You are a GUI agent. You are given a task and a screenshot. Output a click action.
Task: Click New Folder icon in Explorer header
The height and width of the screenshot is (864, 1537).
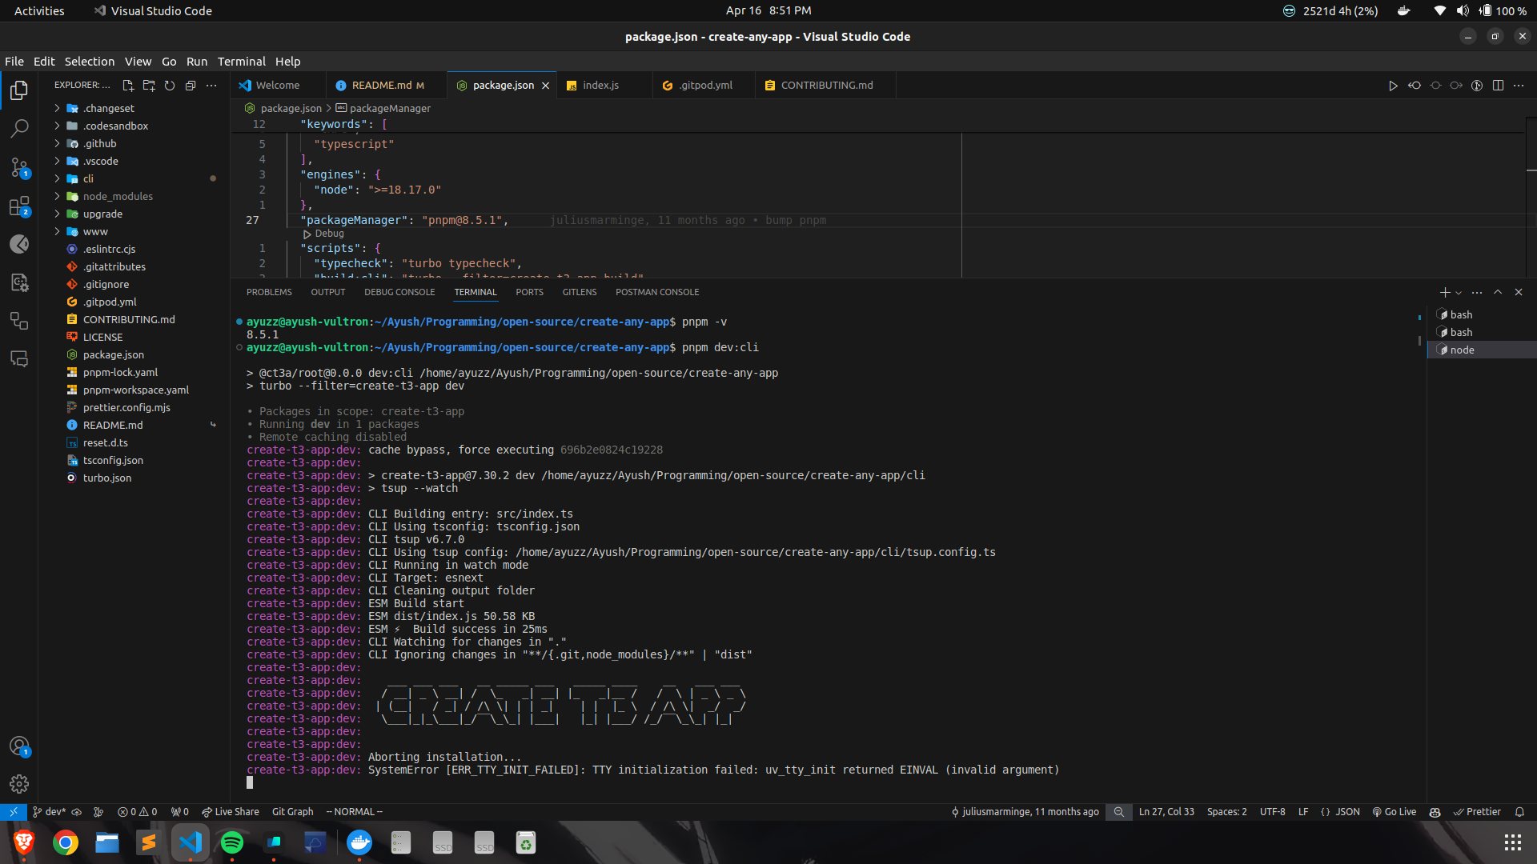[x=149, y=85]
